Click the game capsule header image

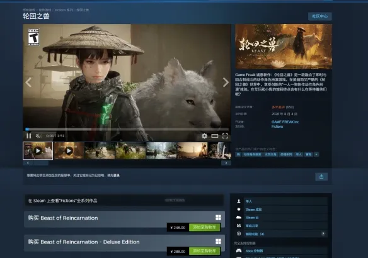(x=284, y=47)
